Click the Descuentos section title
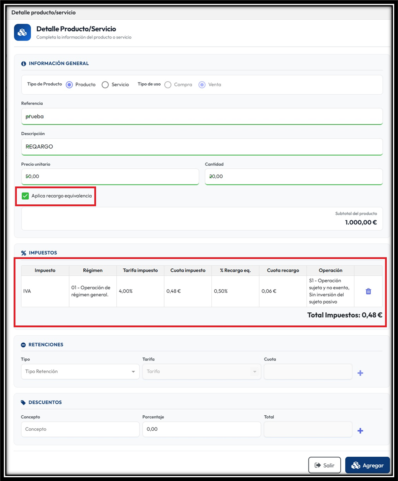This screenshot has width=398, height=481. 45,402
